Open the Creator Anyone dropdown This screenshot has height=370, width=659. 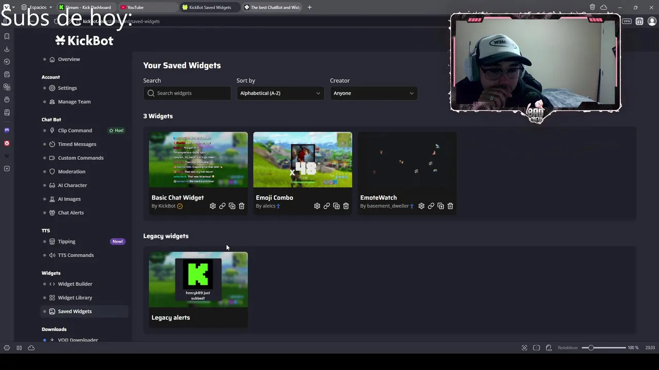click(x=374, y=93)
